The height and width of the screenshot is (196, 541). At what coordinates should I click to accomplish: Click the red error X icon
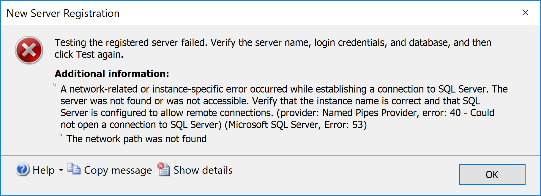(x=29, y=50)
